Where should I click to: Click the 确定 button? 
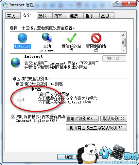pyautogui.click(x=69, y=157)
